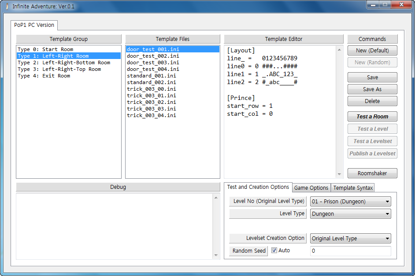Click the Test a Levelset button
This screenshot has width=415, height=276.
372,141
